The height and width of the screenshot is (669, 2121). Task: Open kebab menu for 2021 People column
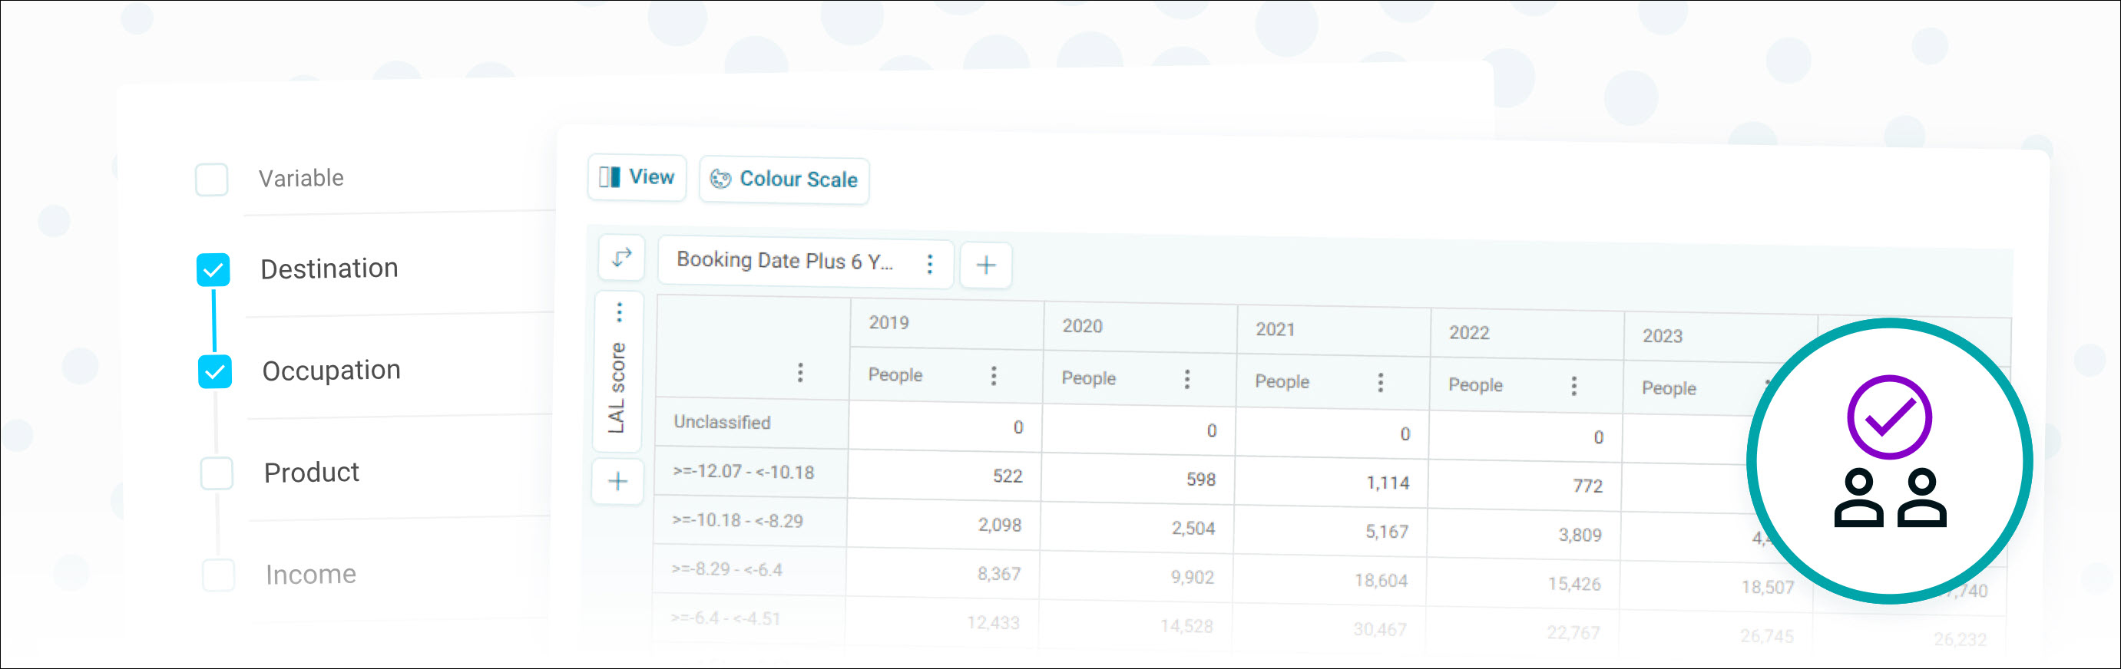pyautogui.click(x=1380, y=383)
